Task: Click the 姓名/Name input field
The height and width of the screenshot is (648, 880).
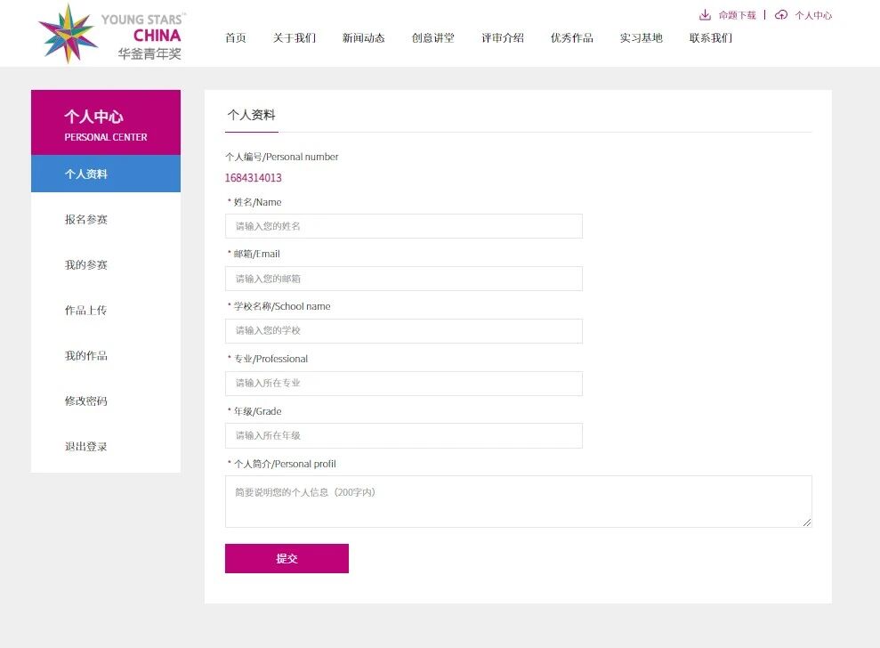Action: (403, 226)
